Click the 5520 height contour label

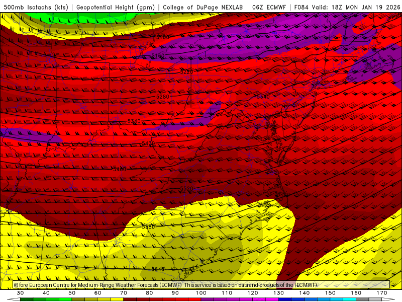pos(186,189)
